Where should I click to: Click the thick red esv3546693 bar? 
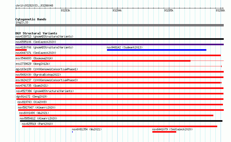(111, 61)
